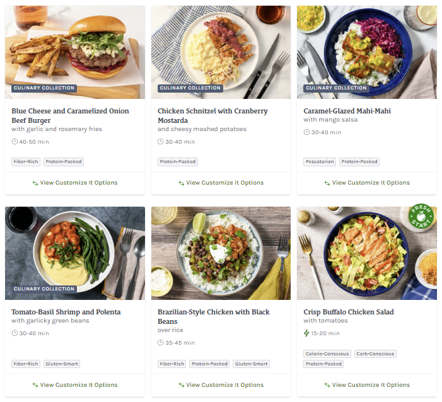
Task: Click clock icon on Beef Burger card
Action: (x=15, y=142)
